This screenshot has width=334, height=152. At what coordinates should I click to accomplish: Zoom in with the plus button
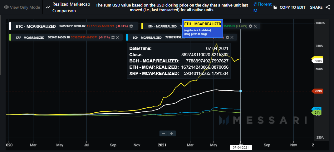click(172, 134)
